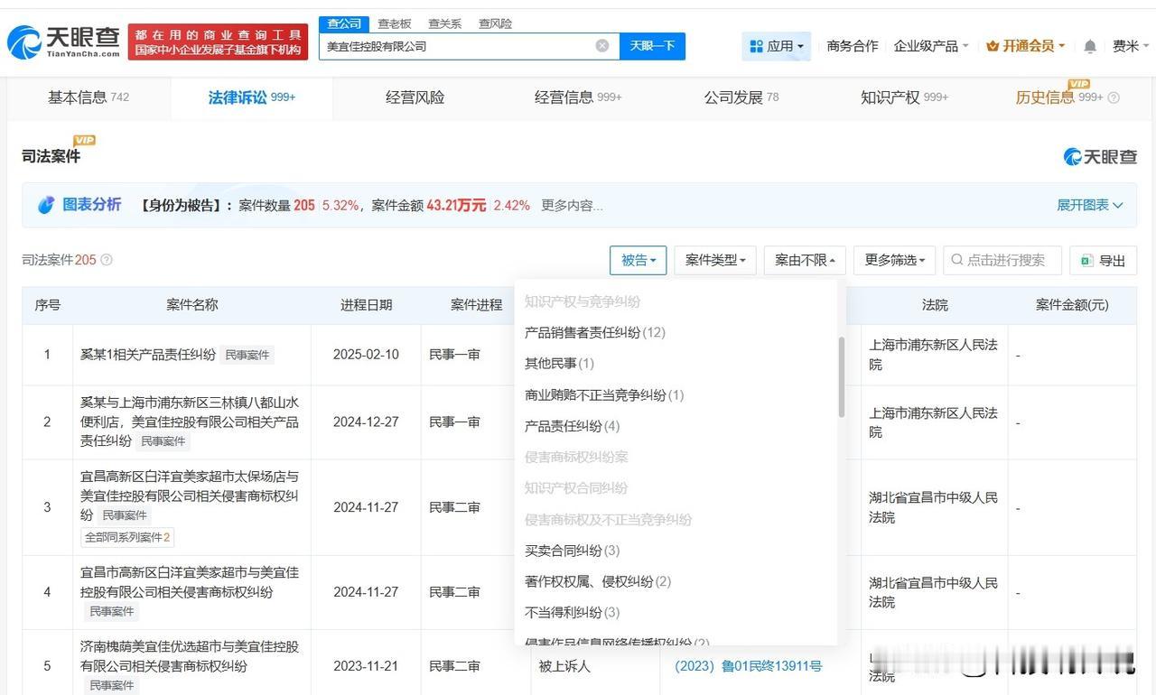Click the 图表分析 chart icon

(x=46, y=205)
